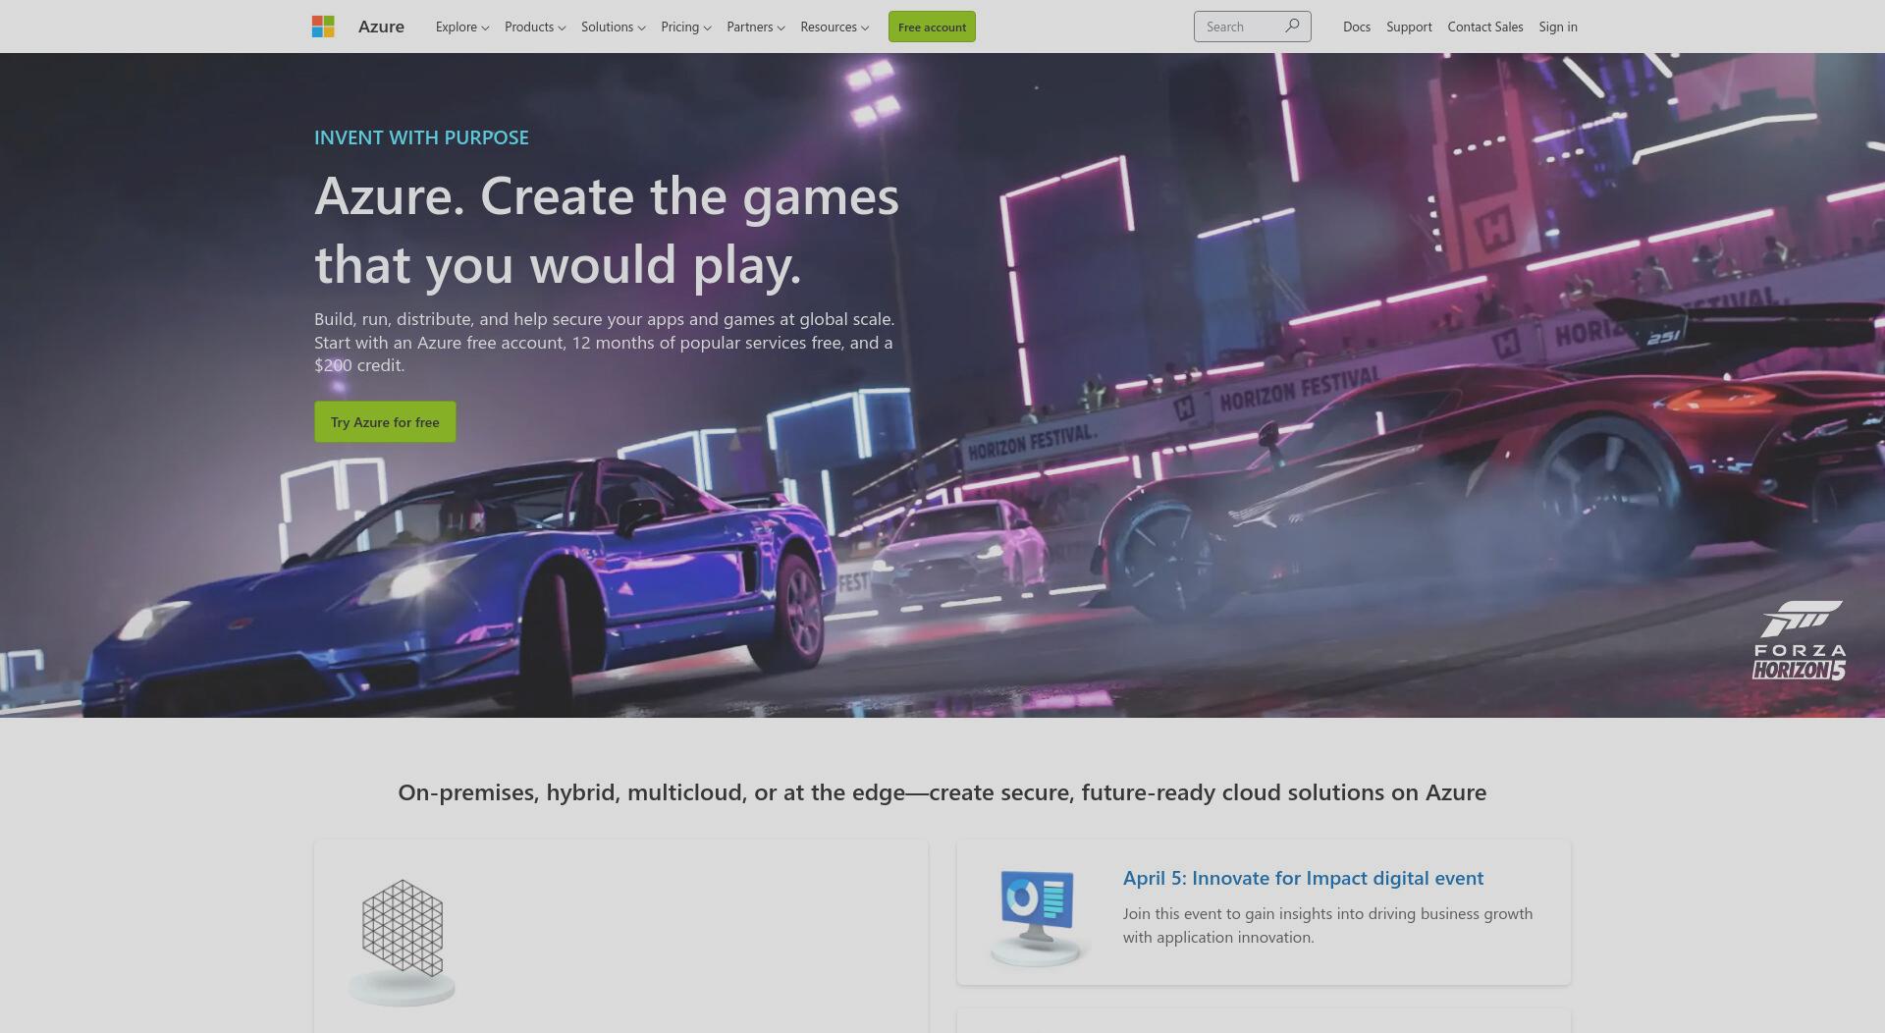Click the INVENT WITH PURPOSE heading text
Image resolution: width=1885 pixels, height=1033 pixels.
tap(421, 137)
